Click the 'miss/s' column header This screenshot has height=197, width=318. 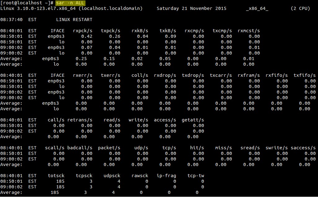pos(224,148)
